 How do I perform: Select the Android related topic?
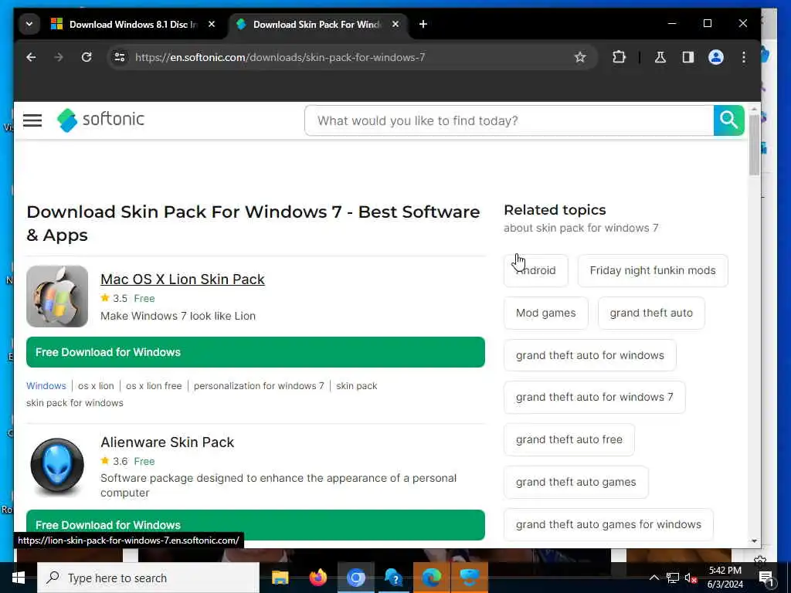[x=536, y=270]
